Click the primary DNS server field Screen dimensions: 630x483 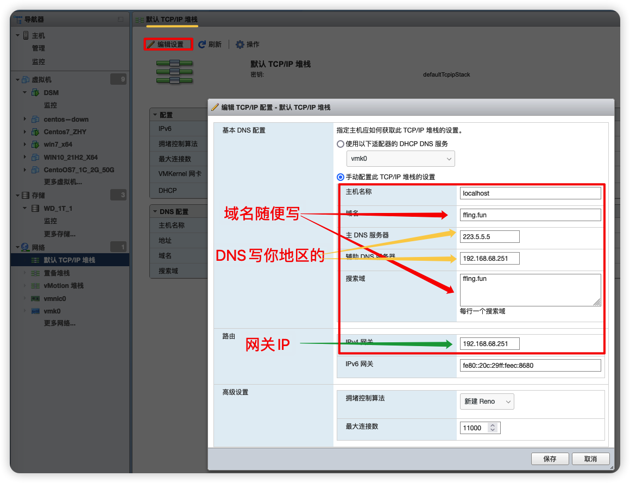click(489, 236)
